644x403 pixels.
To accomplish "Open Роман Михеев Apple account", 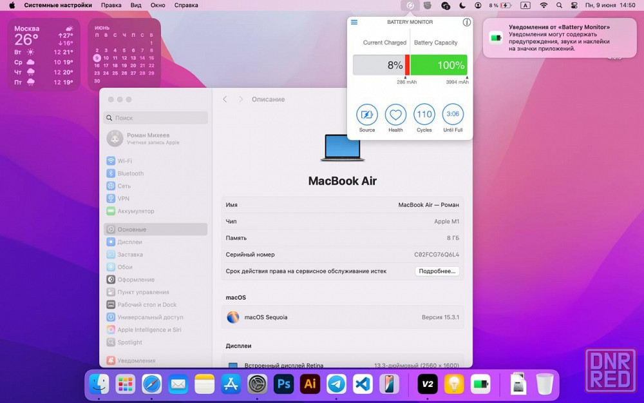I will point(156,139).
